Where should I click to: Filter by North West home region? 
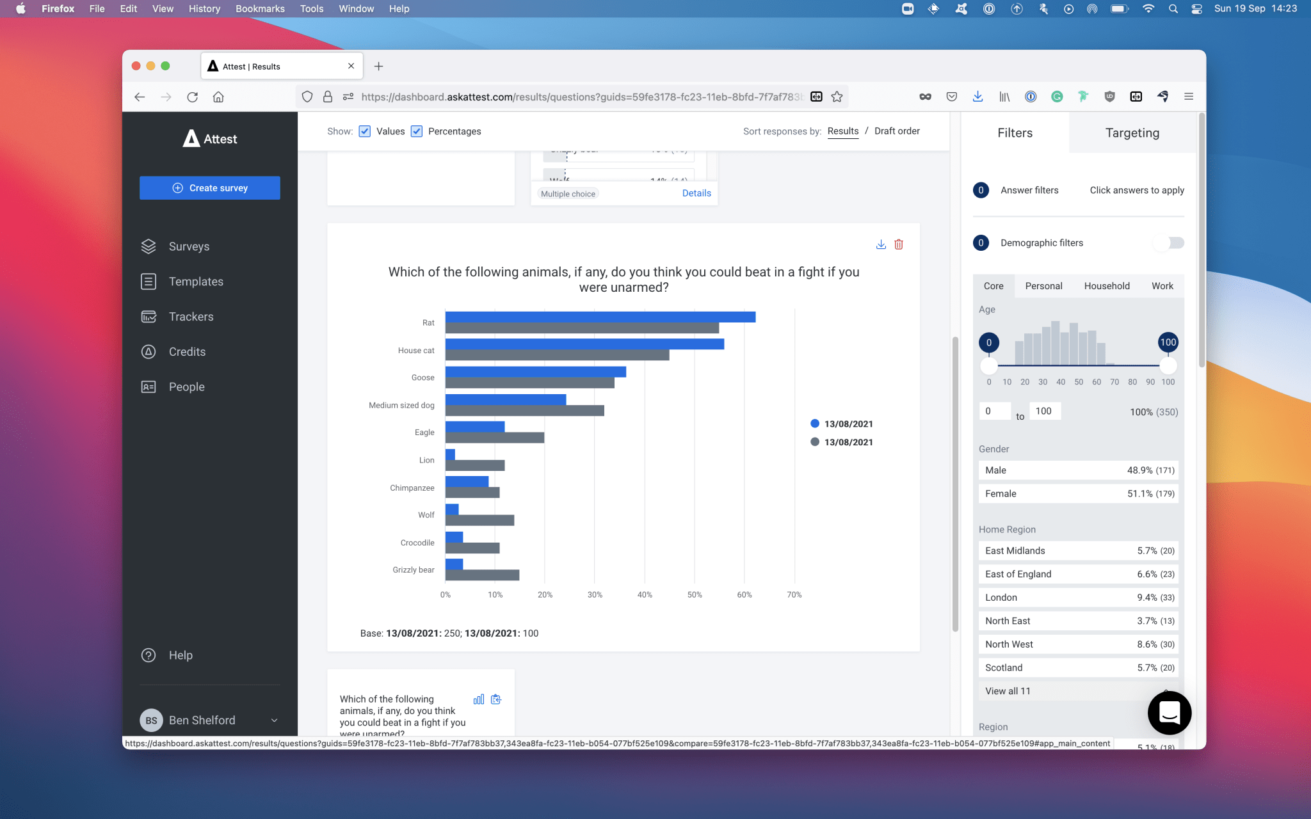[1079, 644]
